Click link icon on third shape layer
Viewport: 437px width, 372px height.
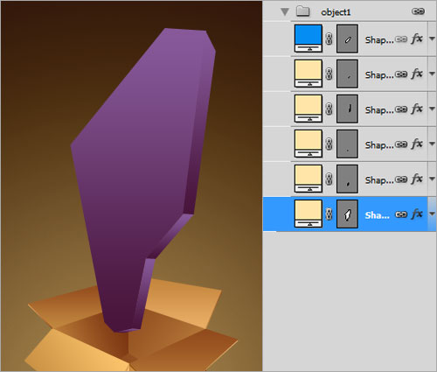401,109
